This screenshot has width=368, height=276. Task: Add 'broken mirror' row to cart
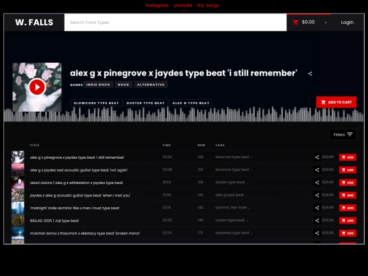pos(348,233)
